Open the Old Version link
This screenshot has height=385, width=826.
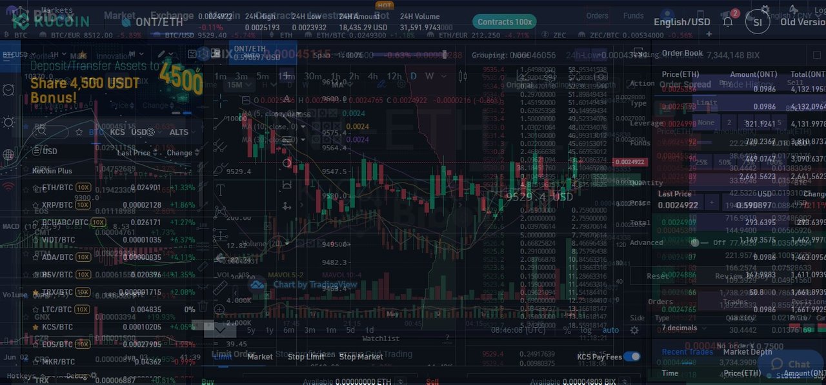pos(803,22)
